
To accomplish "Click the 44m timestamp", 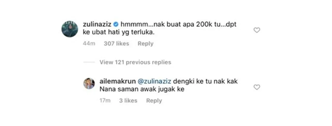I will [x=89, y=44].
